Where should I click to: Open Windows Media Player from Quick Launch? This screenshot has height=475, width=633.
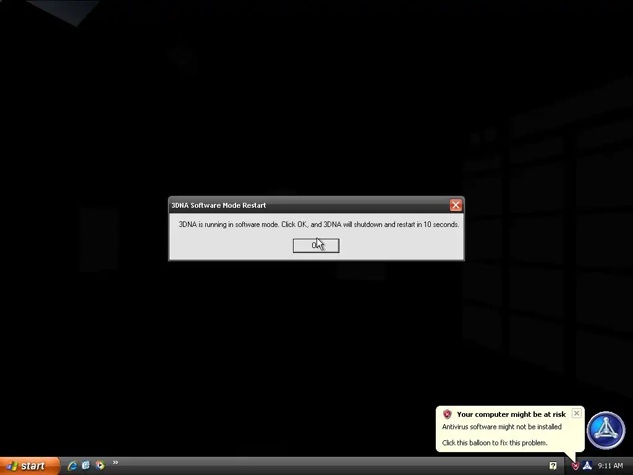[100, 466]
